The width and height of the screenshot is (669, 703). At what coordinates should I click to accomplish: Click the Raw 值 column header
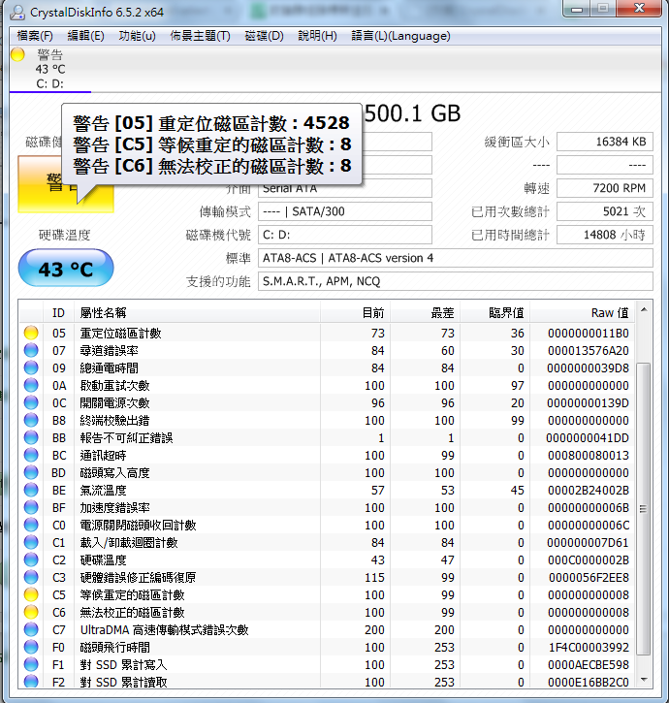(x=583, y=312)
